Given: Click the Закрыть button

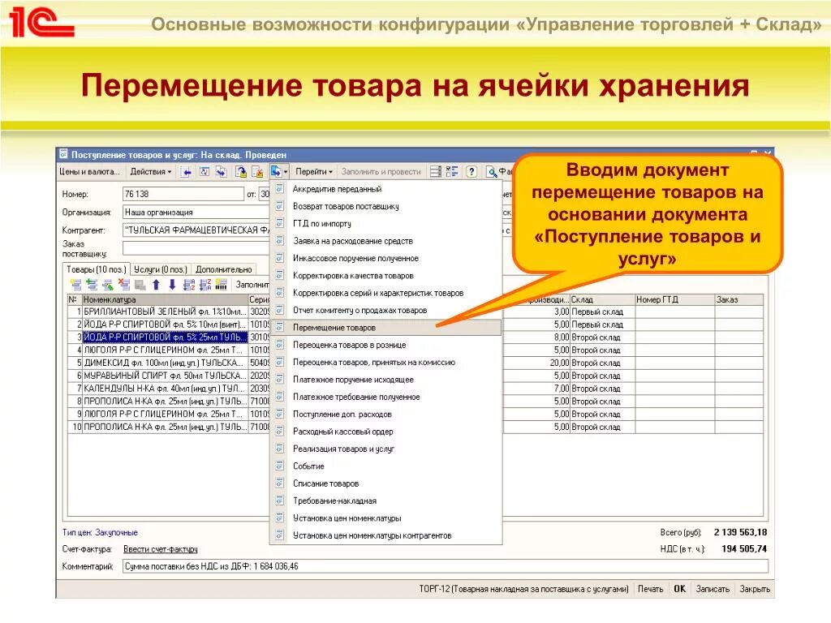Looking at the screenshot, I should [755, 589].
